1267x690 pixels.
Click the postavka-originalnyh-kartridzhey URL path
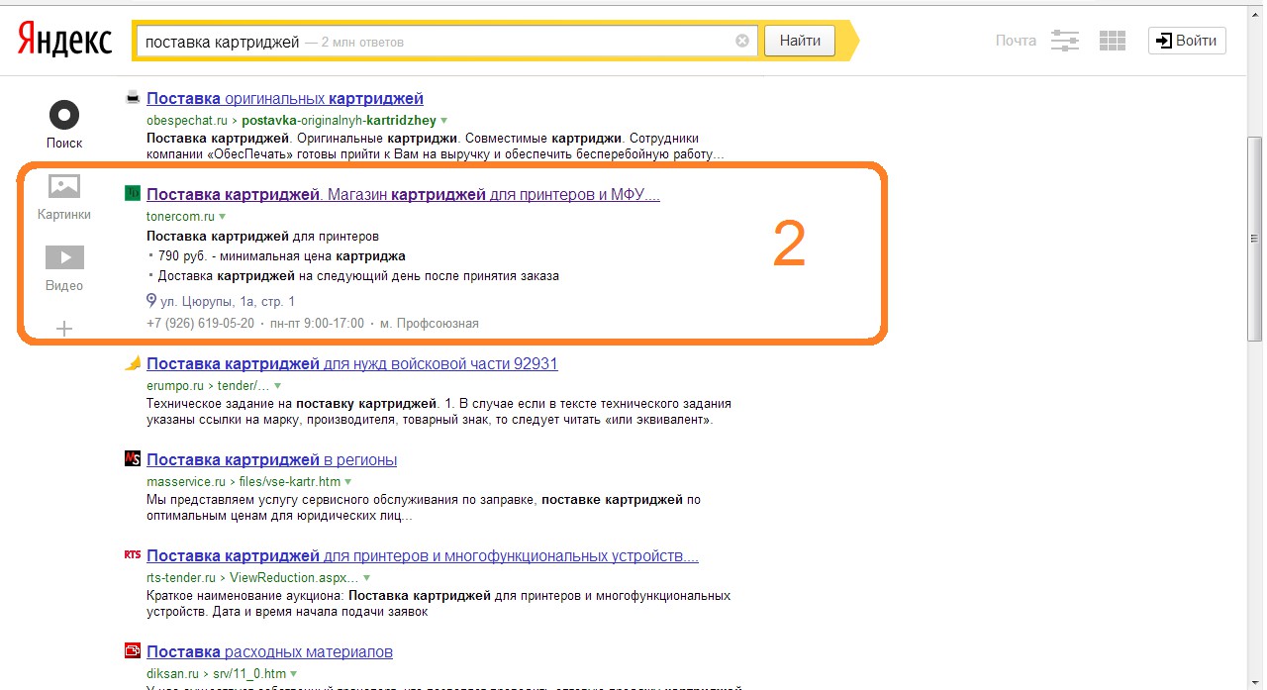pos(340,120)
